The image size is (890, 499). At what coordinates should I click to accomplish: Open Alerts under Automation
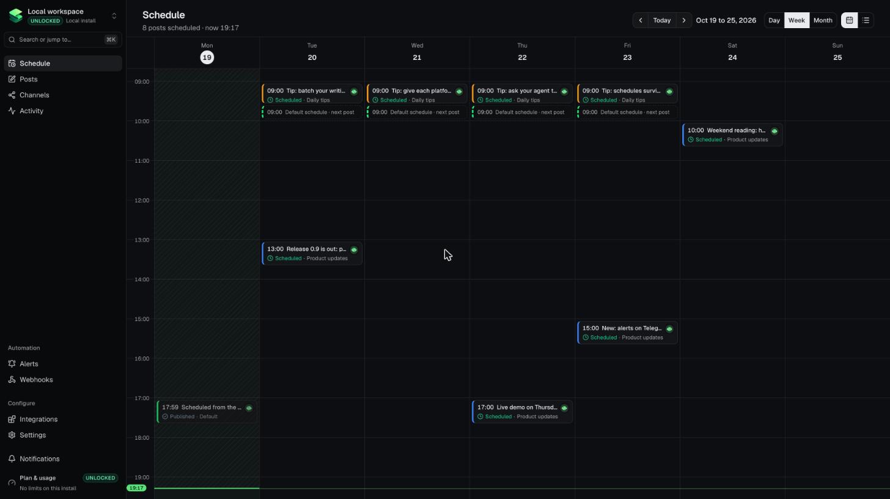pos(63,364)
